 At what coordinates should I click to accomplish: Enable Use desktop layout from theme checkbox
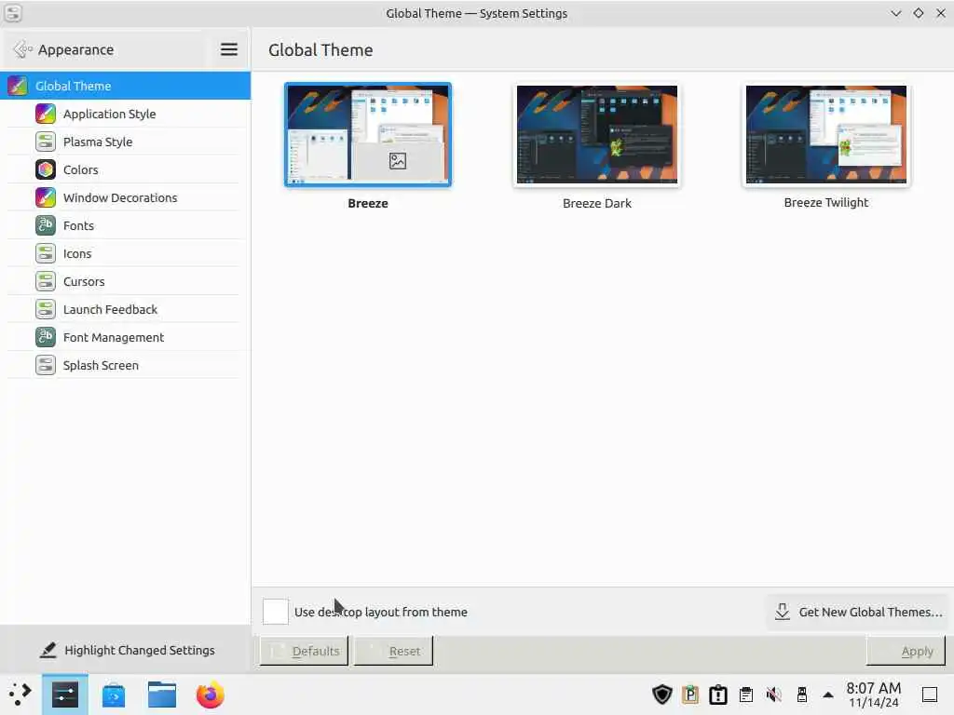coord(275,612)
